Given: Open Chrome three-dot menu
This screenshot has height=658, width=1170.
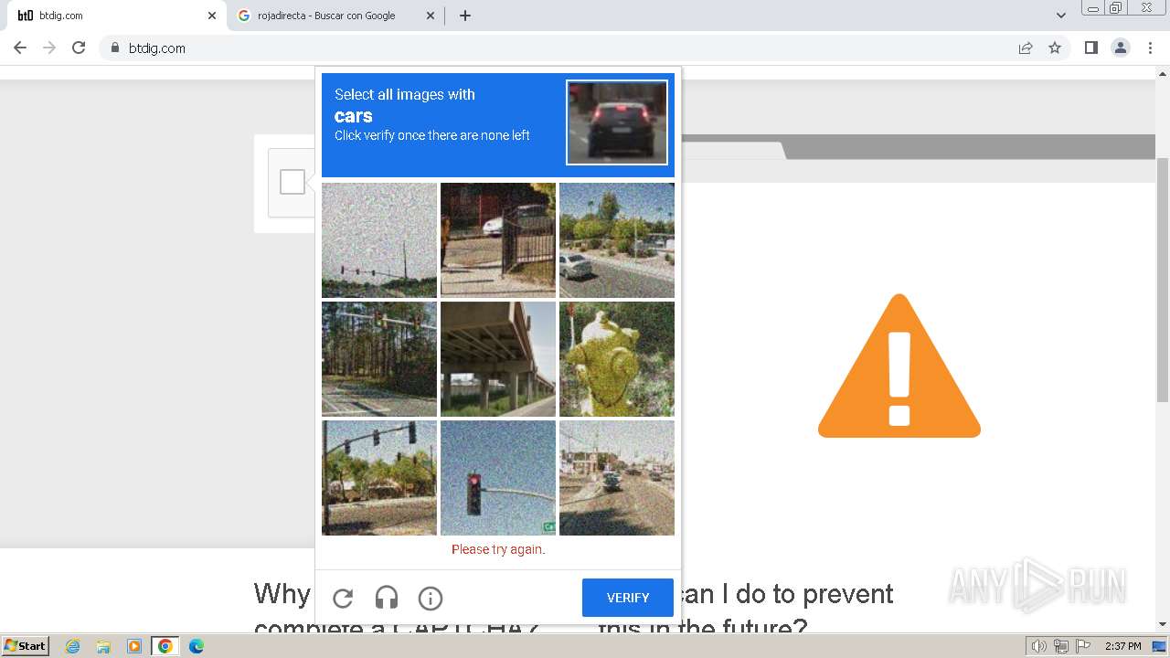Looking at the screenshot, I should (x=1150, y=48).
